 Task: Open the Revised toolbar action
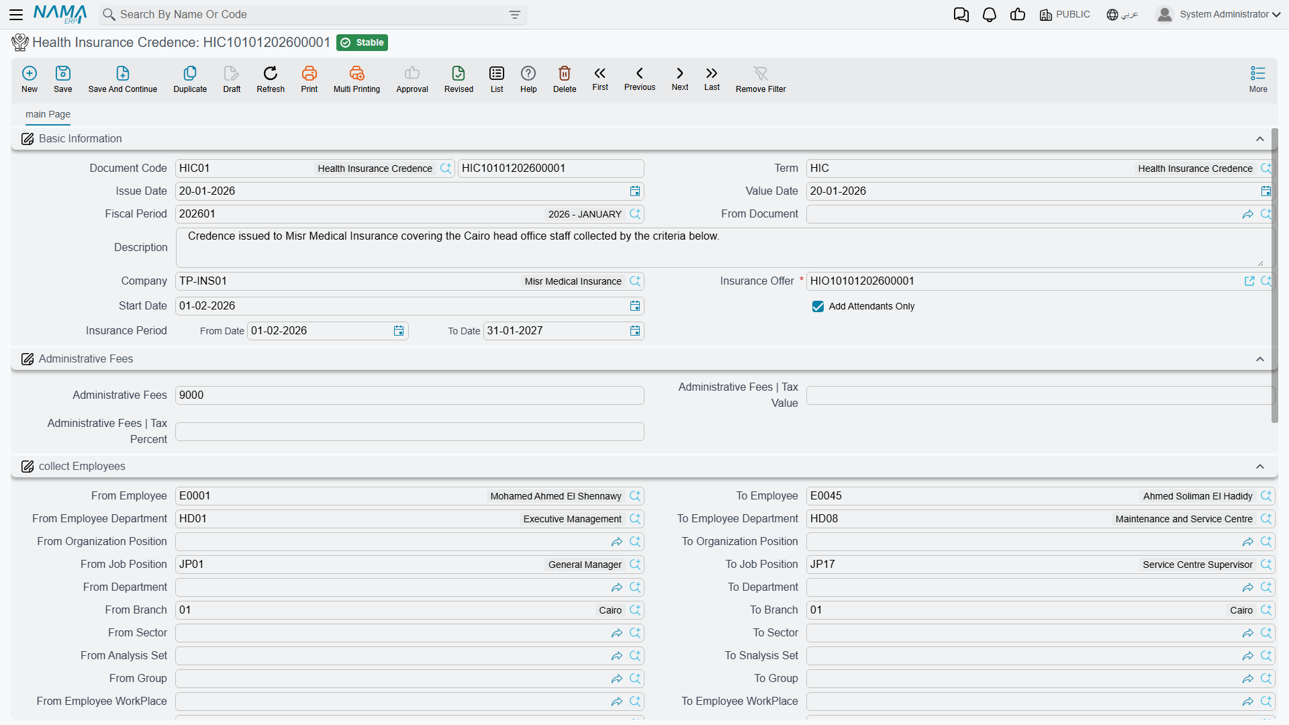(x=459, y=79)
